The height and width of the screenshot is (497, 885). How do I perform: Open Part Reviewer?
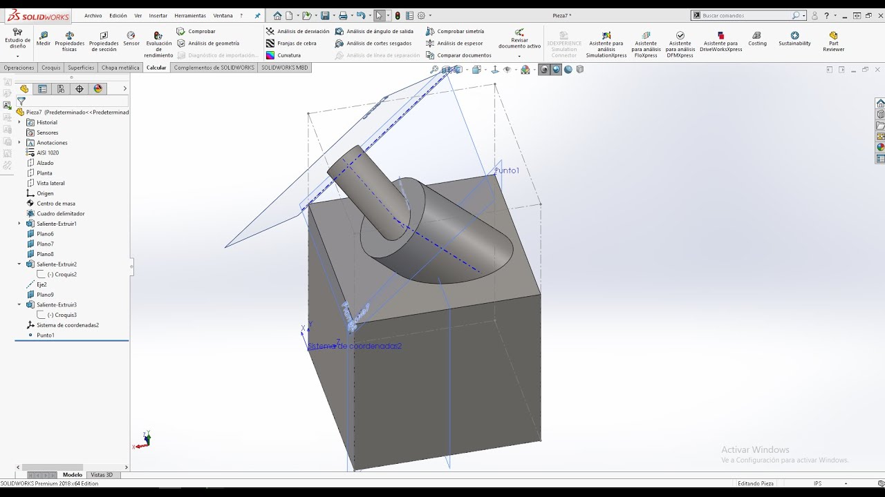coord(833,41)
